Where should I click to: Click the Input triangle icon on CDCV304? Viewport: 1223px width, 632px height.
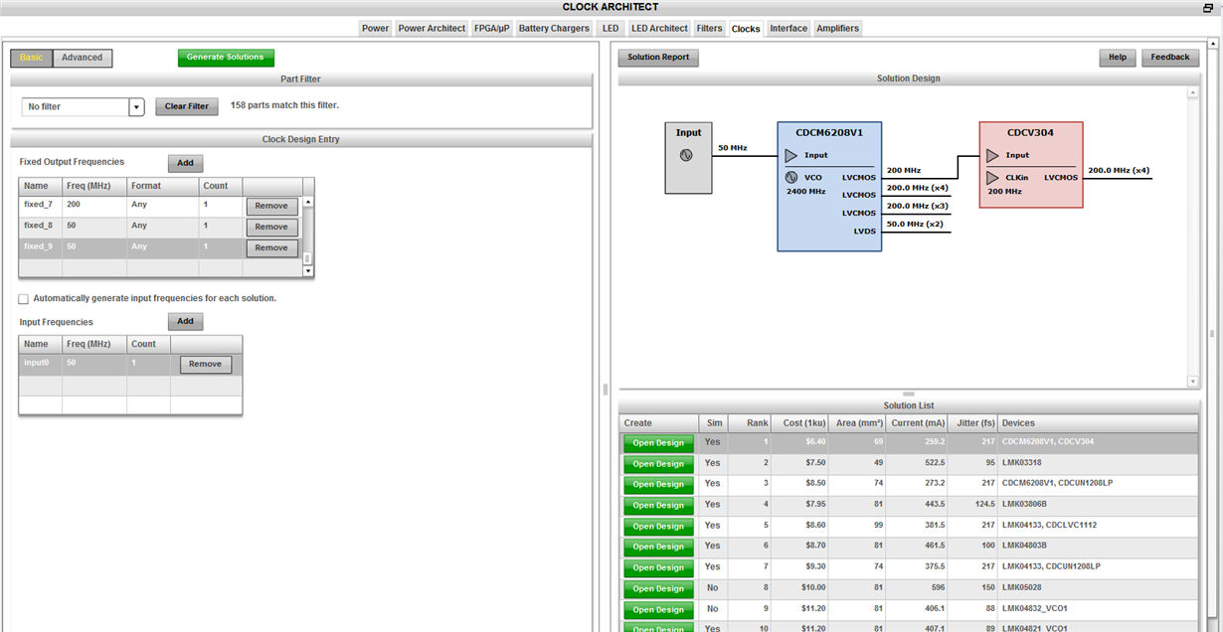pos(993,155)
